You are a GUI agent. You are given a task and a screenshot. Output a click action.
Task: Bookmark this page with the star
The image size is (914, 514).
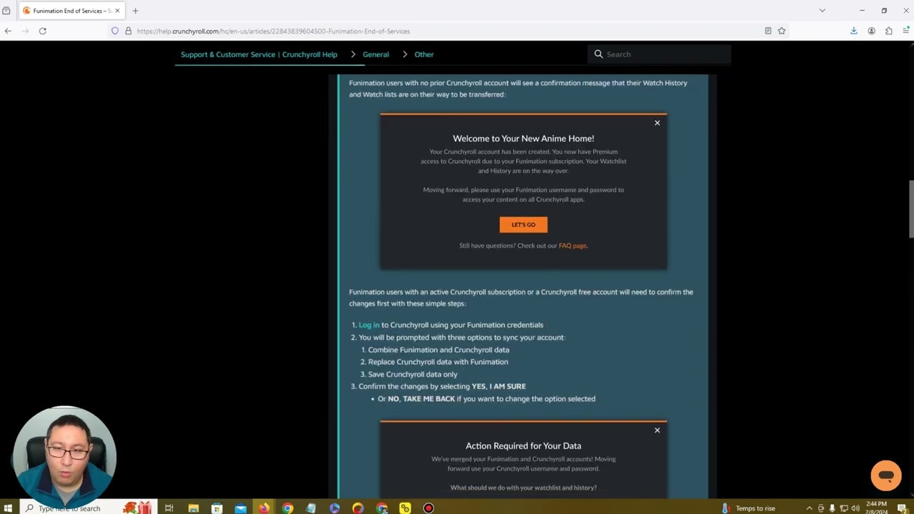[x=781, y=31]
